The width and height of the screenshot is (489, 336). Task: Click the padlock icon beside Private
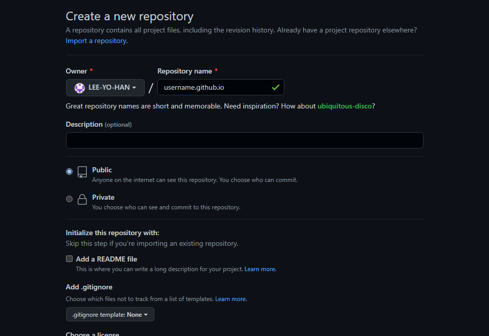(x=82, y=200)
